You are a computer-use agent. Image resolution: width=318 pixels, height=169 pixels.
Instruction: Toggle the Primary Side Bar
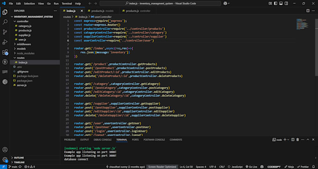tap(275, 3)
